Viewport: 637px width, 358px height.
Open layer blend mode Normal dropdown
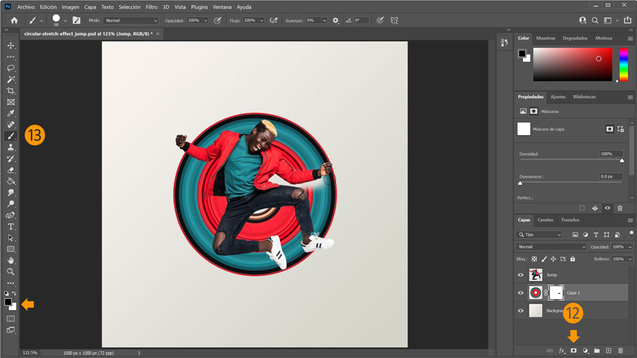point(551,247)
